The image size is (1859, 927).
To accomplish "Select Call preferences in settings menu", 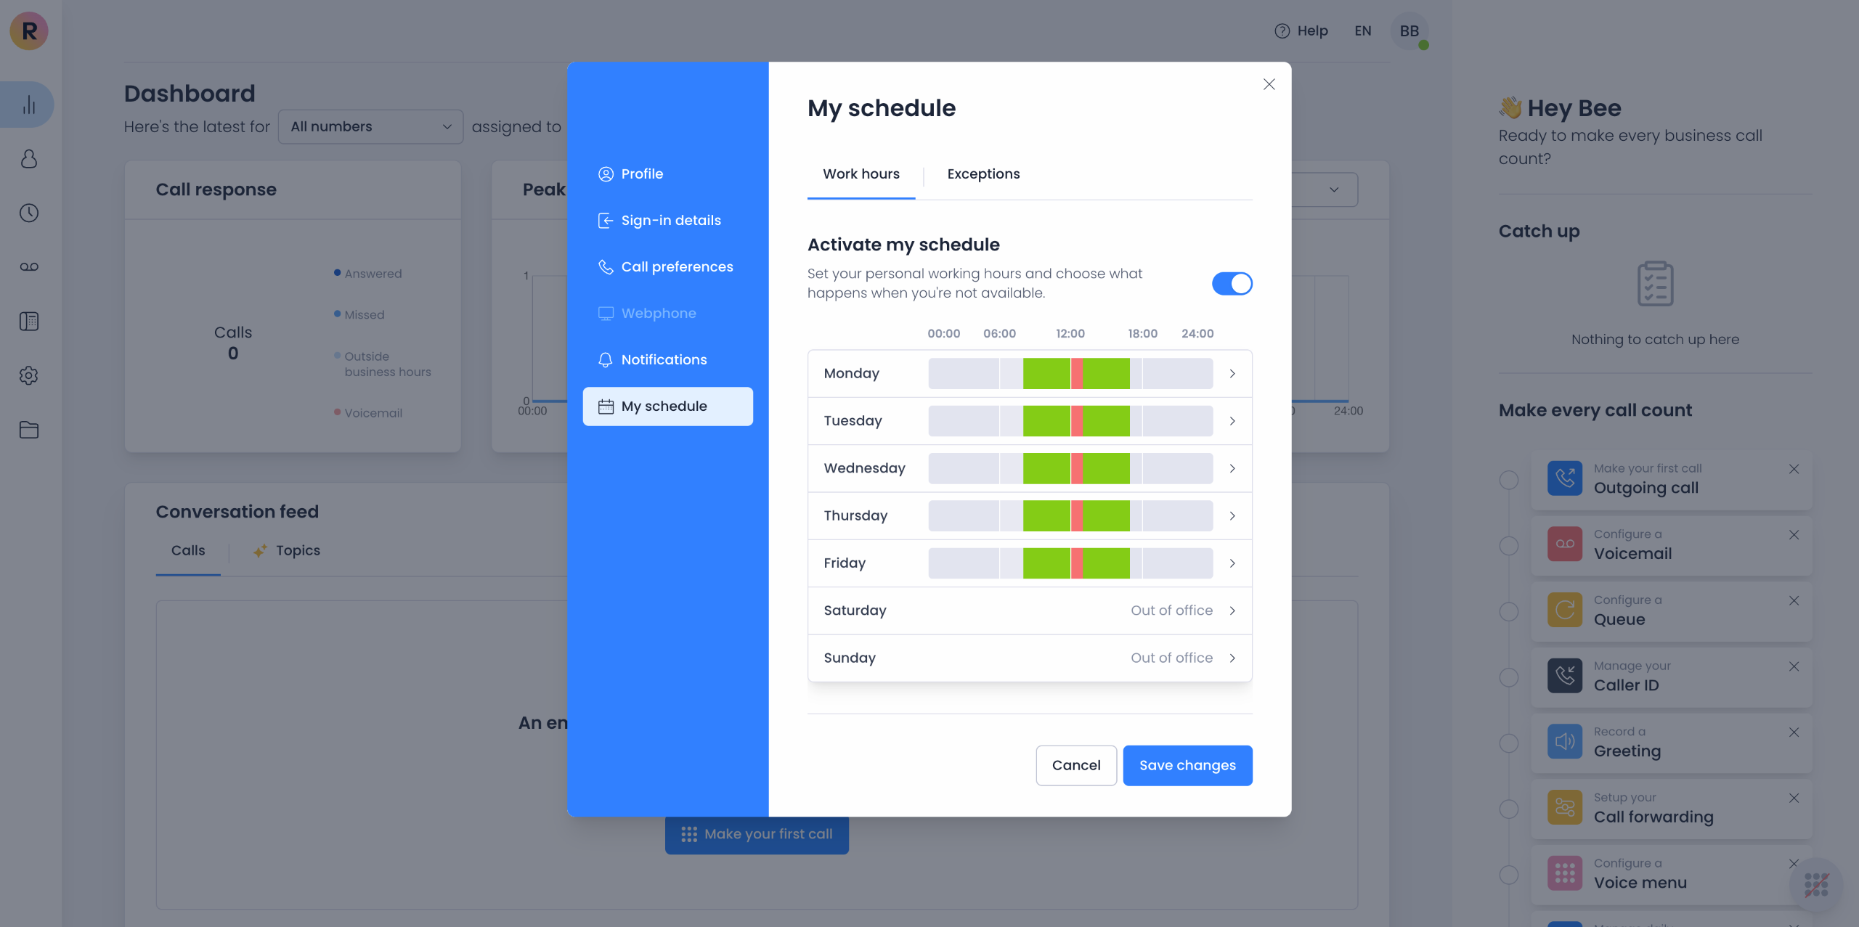I will click(x=677, y=267).
